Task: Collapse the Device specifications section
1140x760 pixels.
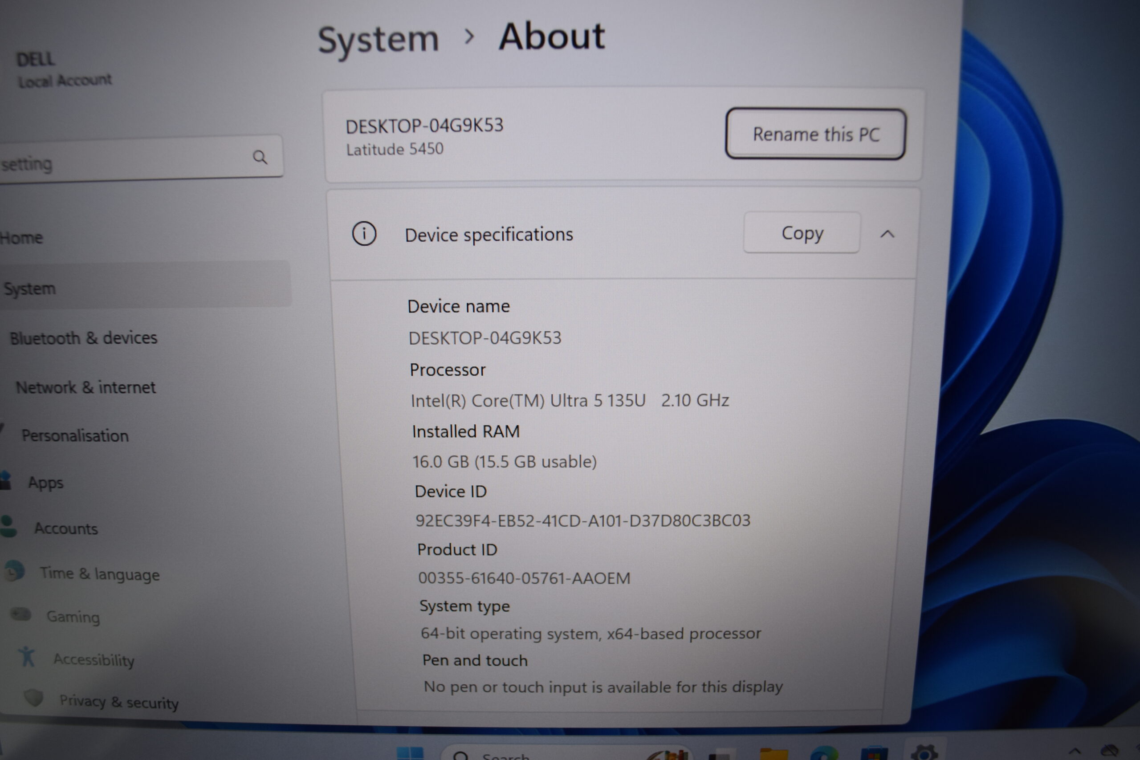Action: click(888, 234)
